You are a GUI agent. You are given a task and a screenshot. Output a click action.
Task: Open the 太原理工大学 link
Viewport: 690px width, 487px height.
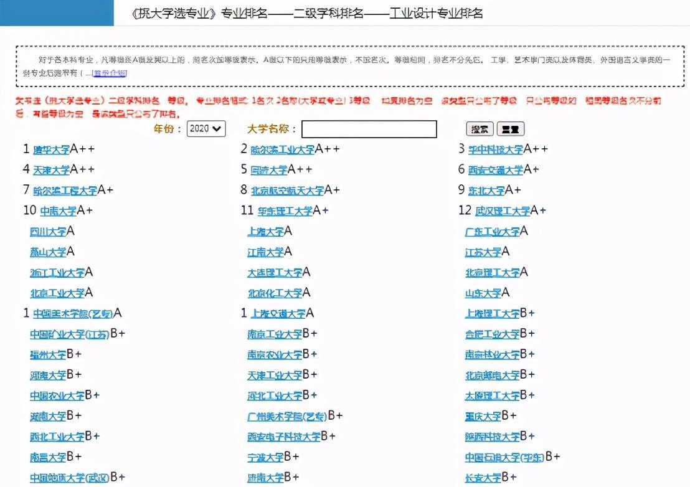click(492, 396)
